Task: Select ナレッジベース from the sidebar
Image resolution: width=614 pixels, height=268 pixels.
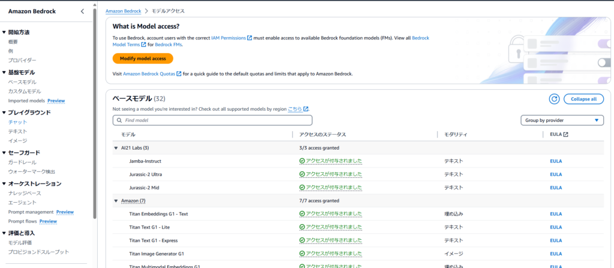Action: (25, 193)
